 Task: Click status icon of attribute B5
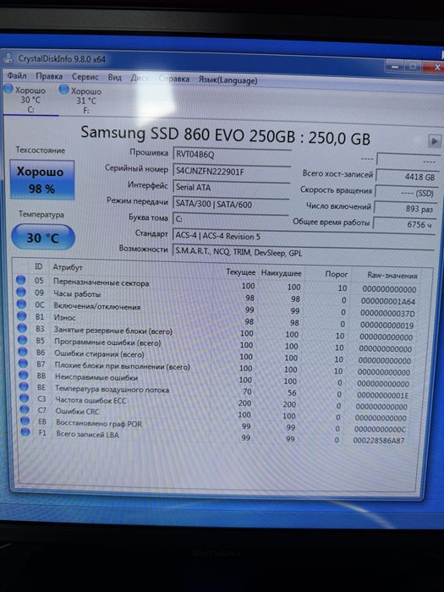point(23,340)
